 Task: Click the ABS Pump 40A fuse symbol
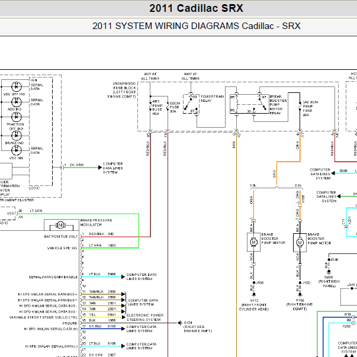(x=150, y=105)
